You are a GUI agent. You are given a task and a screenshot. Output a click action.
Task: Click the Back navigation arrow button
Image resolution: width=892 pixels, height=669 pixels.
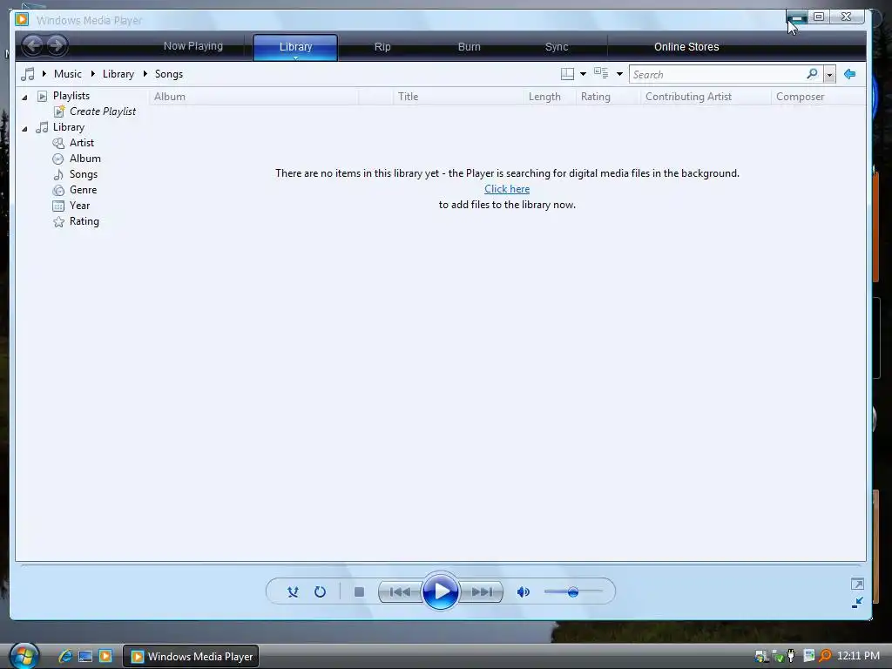click(x=34, y=45)
